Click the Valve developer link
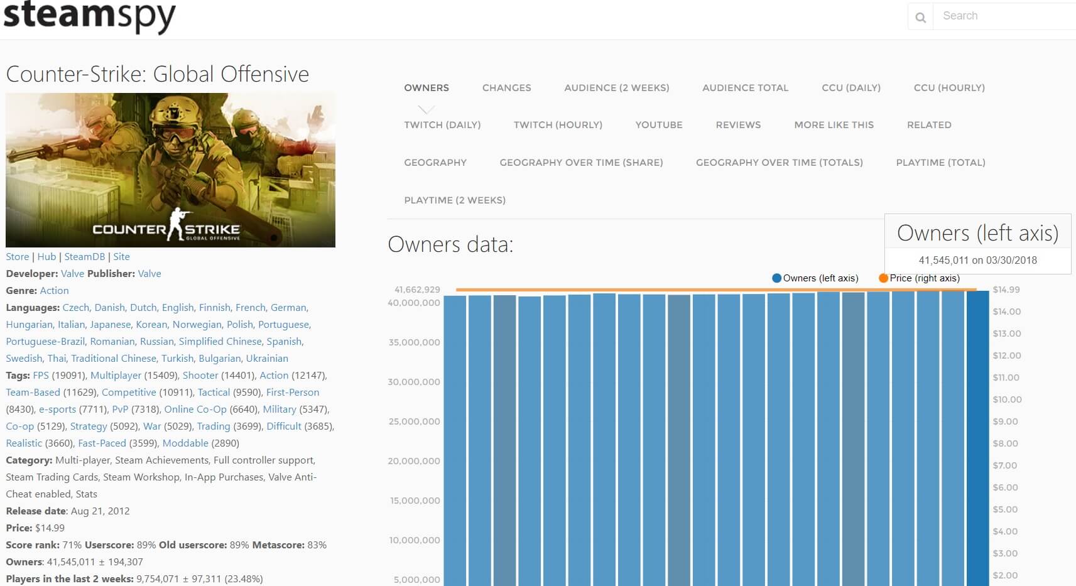Viewport: 1076px width, 586px height. tap(72, 274)
